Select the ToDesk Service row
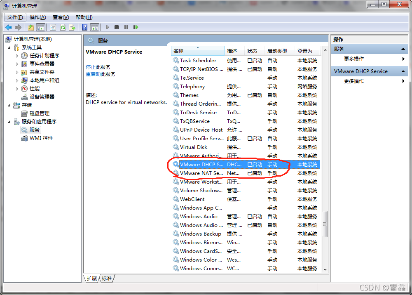The height and width of the screenshot is (295, 412). pos(246,113)
